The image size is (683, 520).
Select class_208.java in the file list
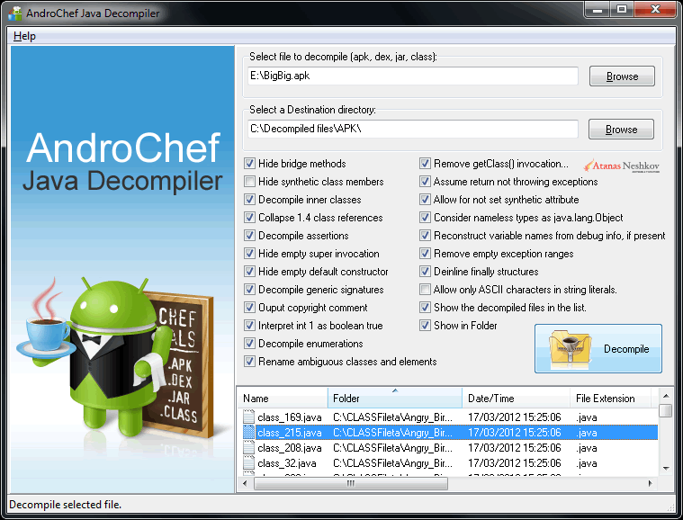pos(289,448)
